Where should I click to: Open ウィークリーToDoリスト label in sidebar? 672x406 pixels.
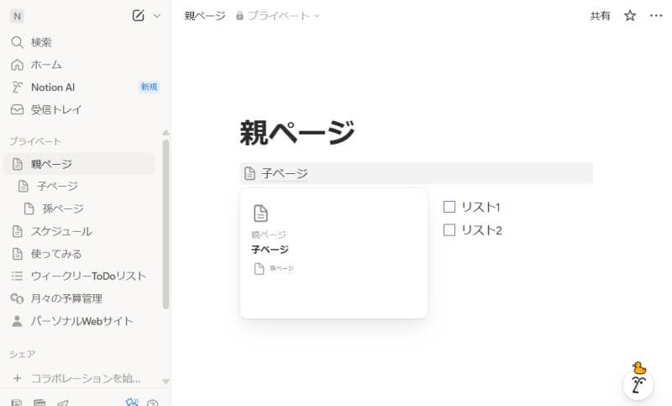[88, 276]
